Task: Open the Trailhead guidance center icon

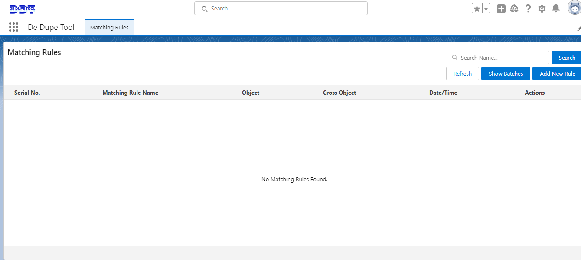Action: tap(514, 9)
